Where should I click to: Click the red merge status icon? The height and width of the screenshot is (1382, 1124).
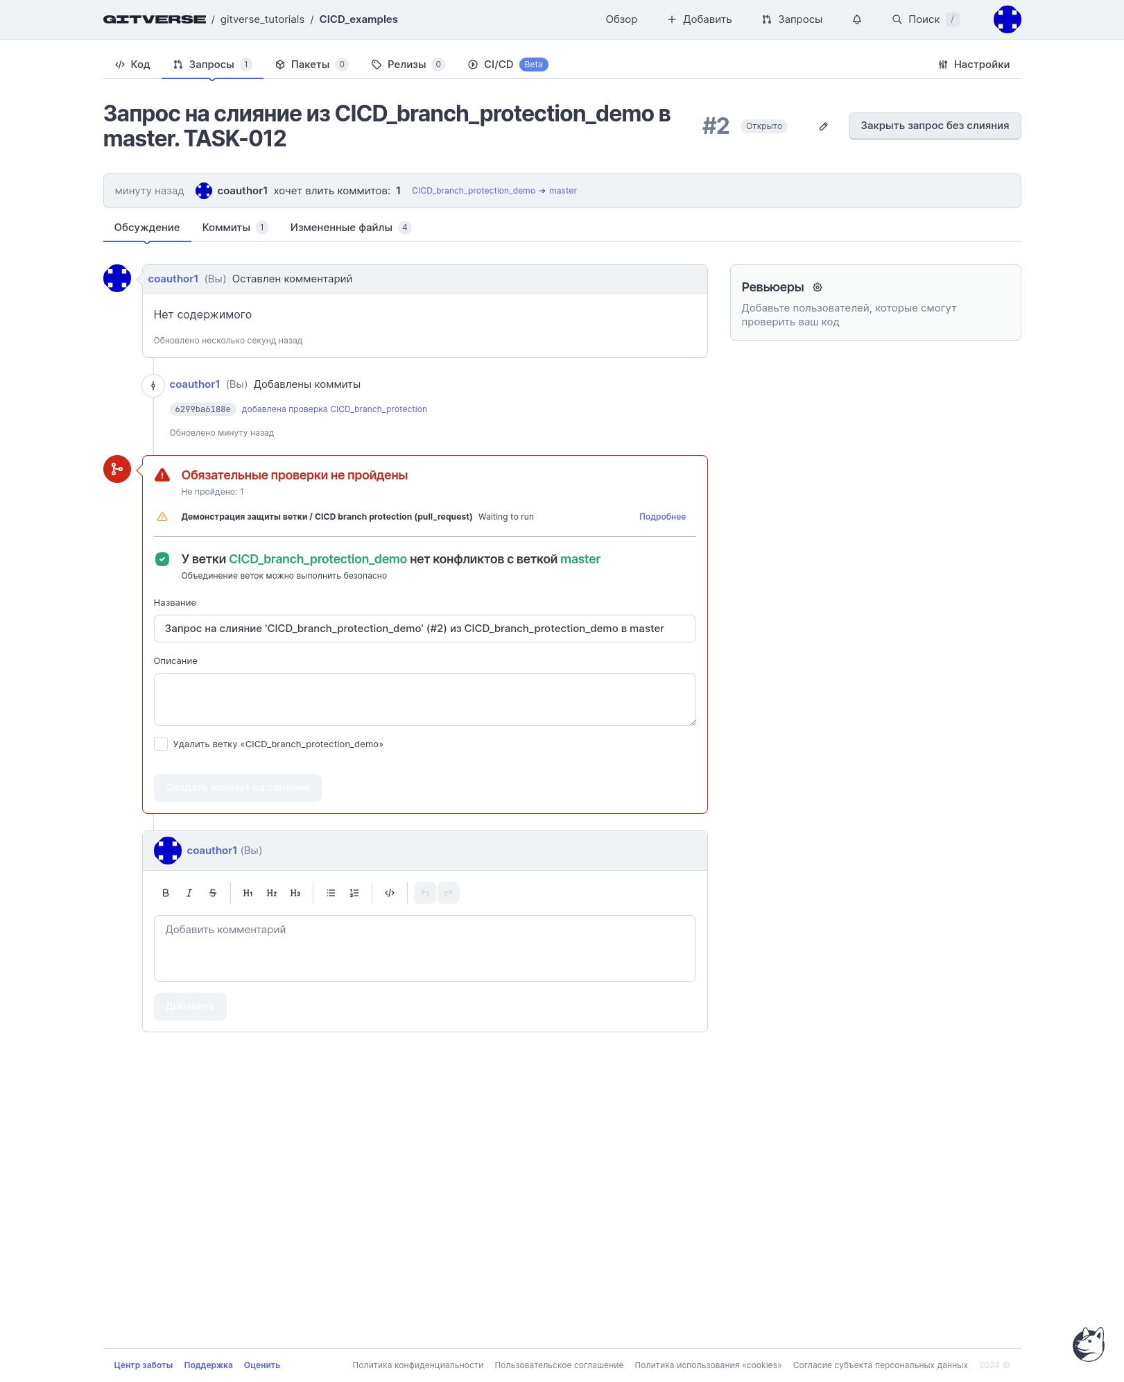(x=117, y=469)
